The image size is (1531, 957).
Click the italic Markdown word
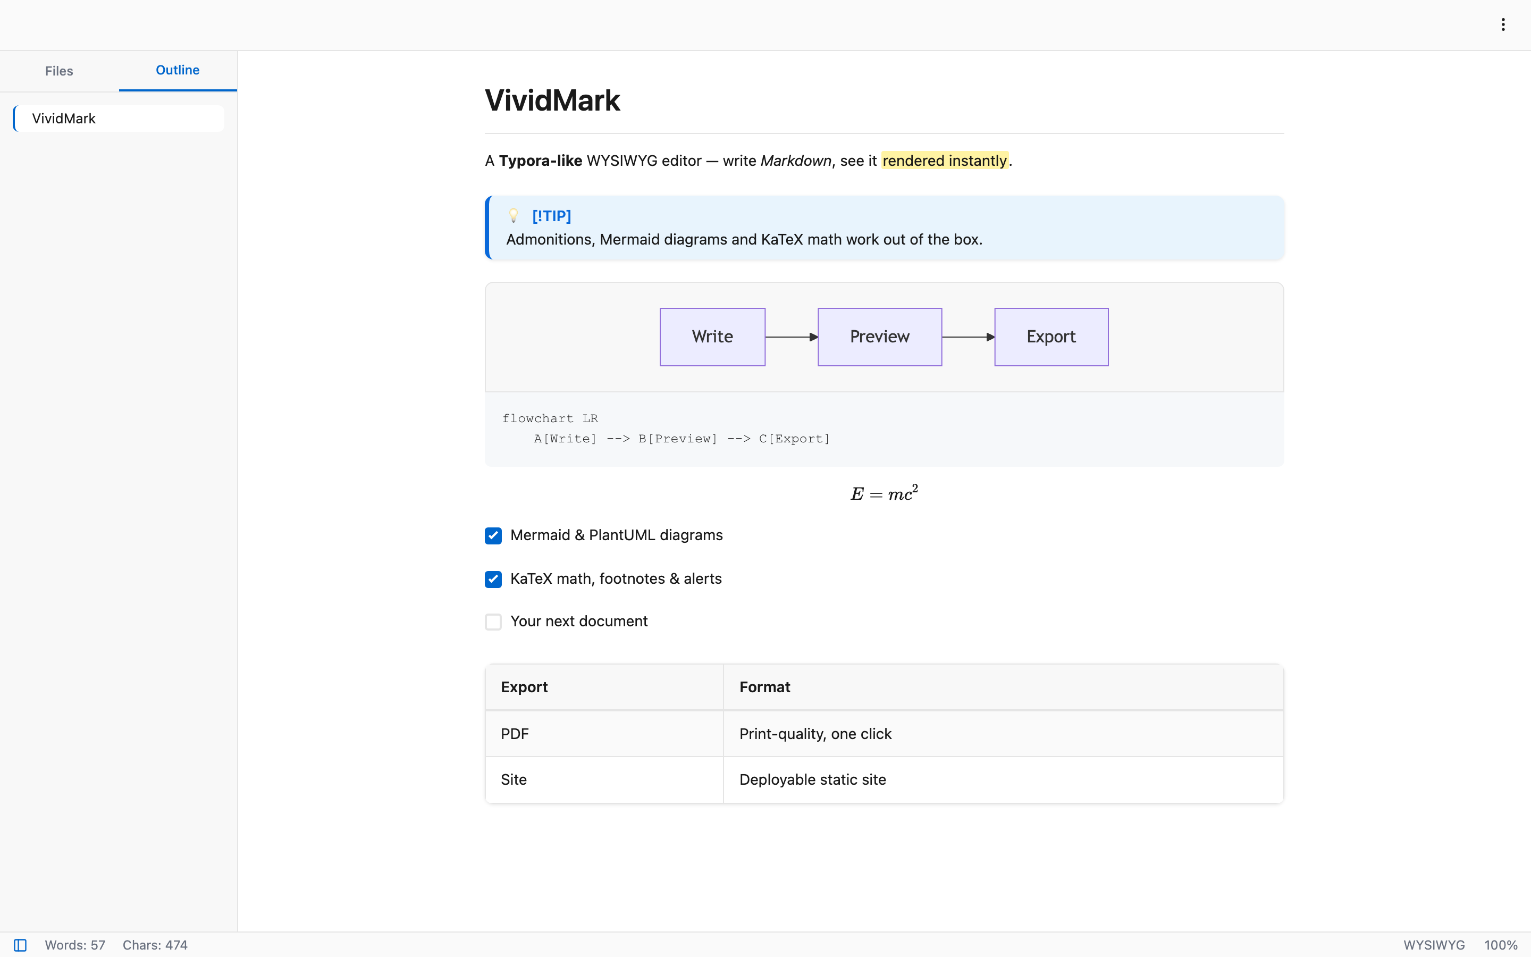[796, 161]
